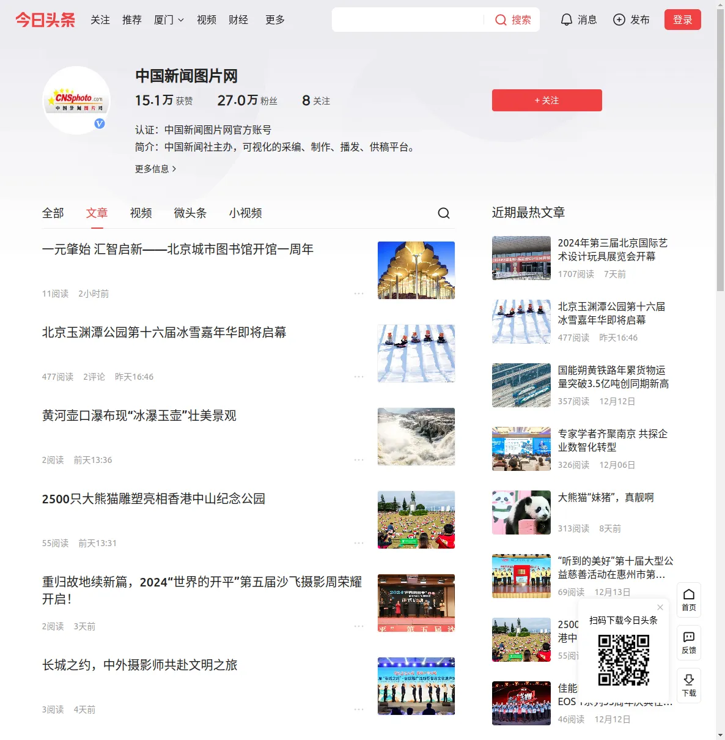
Task: Open the 更多 navigation menu
Action: [x=275, y=20]
